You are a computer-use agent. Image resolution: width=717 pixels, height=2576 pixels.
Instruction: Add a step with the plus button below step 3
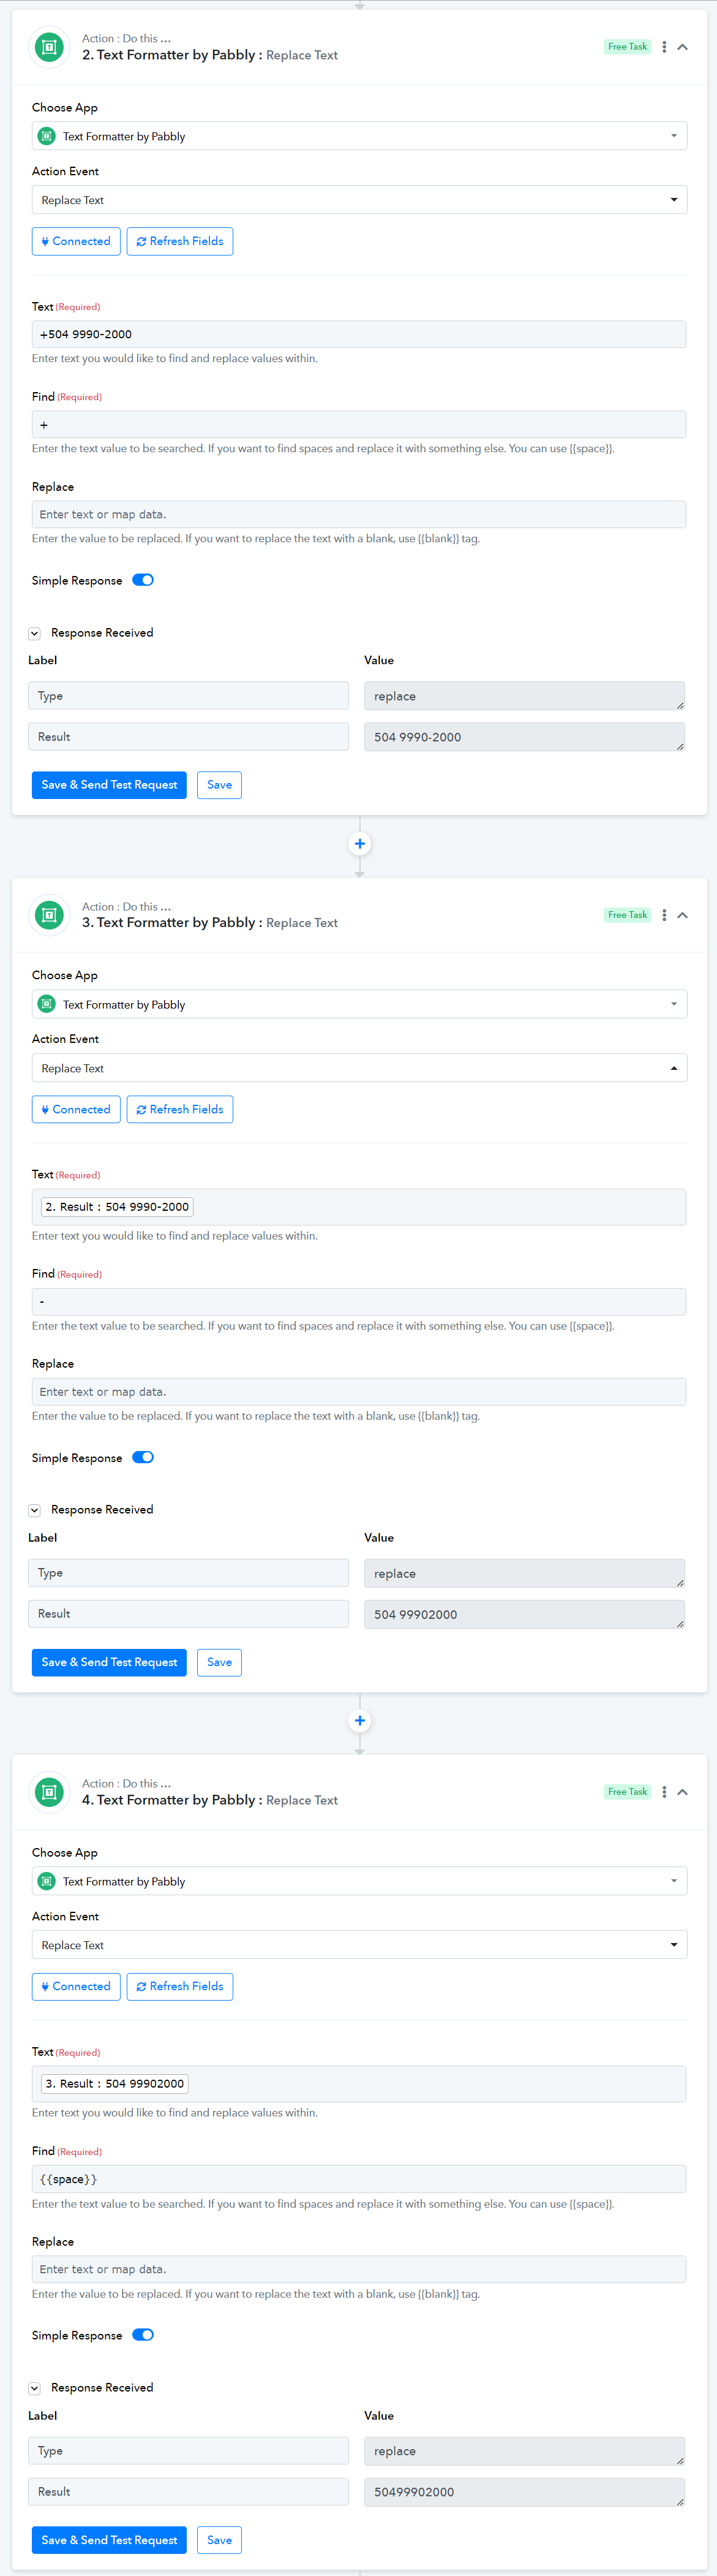click(359, 1721)
